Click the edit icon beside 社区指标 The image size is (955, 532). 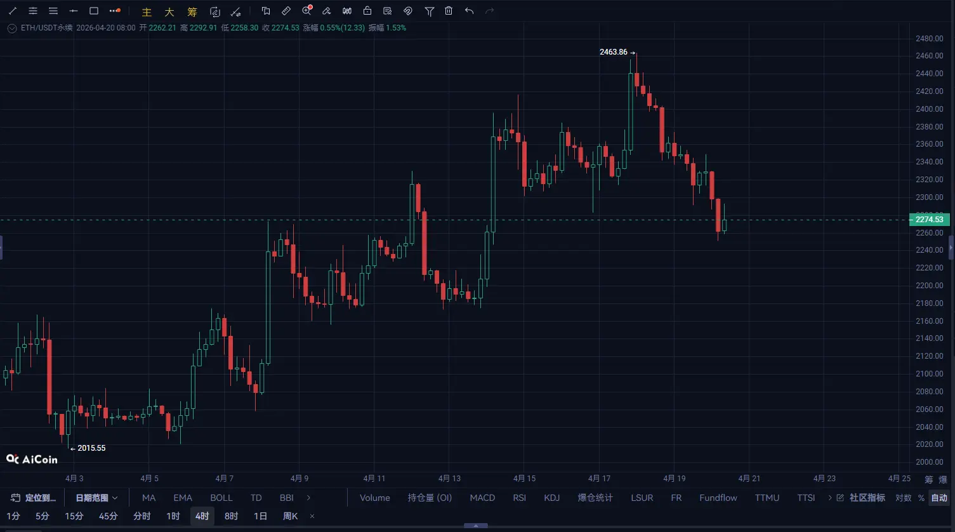840,498
